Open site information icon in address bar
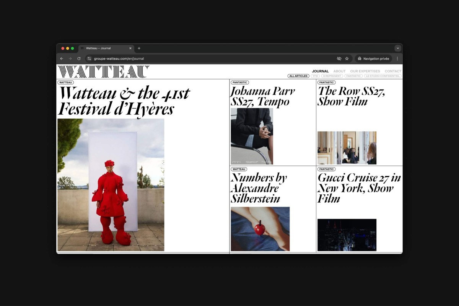The width and height of the screenshot is (459, 306). (x=89, y=59)
